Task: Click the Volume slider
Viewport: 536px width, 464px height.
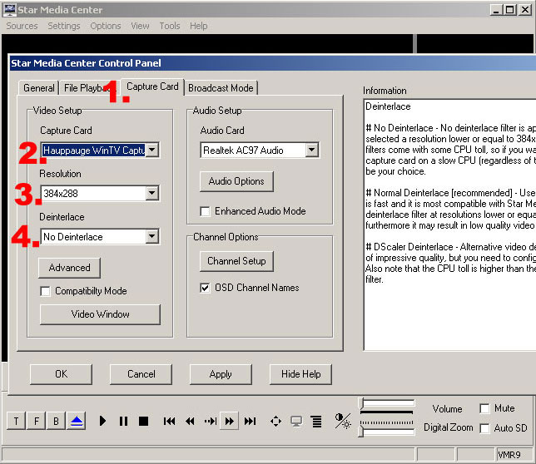Action: 387,404
